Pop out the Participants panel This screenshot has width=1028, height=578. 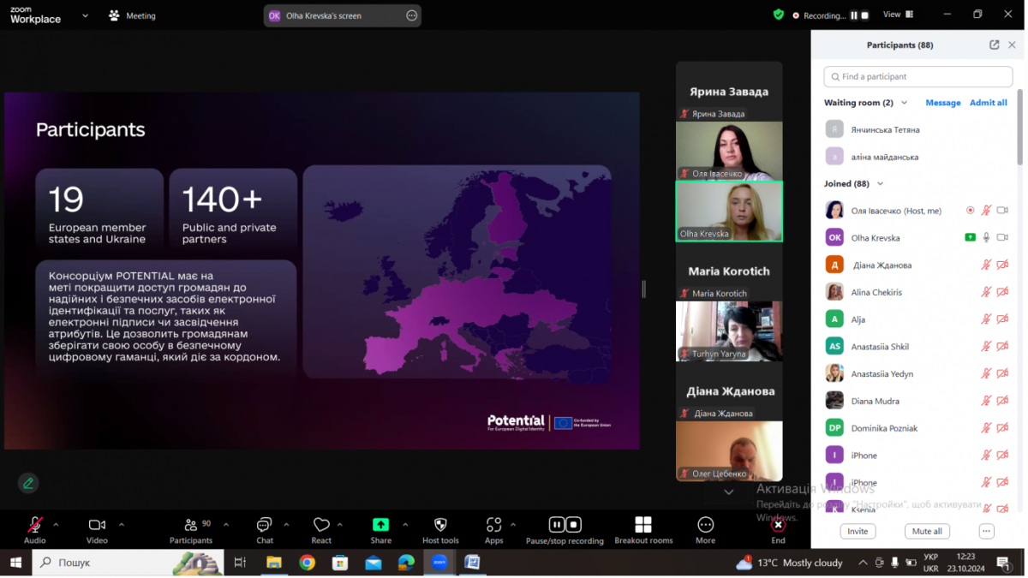point(994,45)
